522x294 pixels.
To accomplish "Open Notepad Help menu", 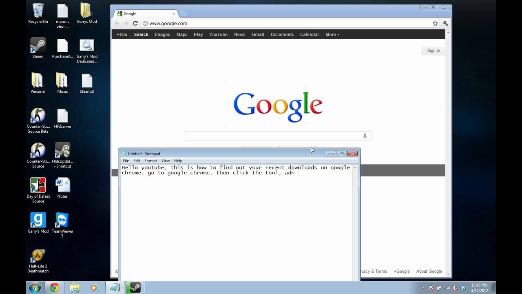I will click(x=178, y=161).
